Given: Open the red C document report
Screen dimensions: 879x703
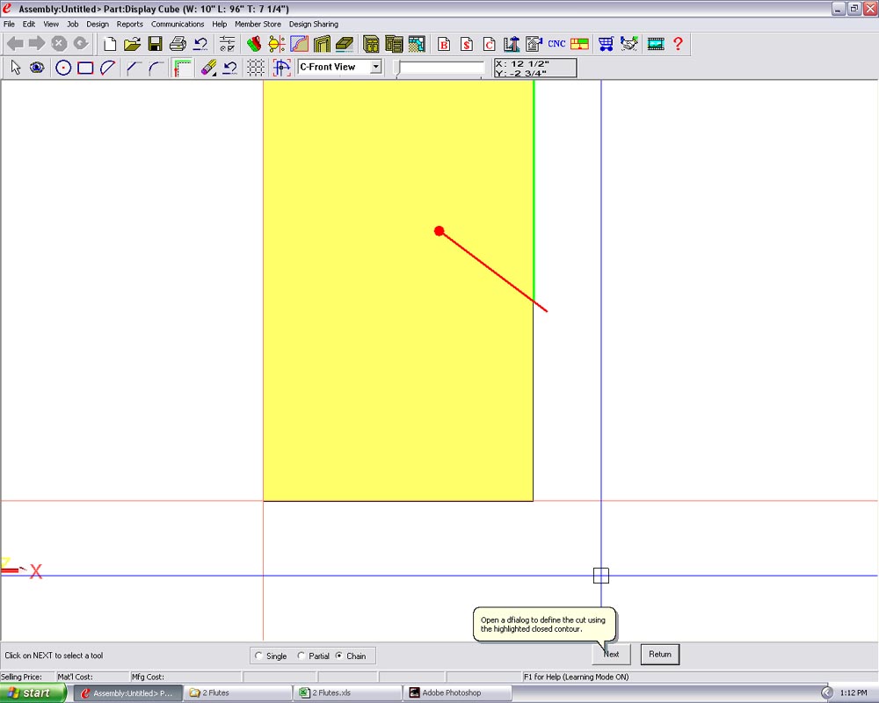Looking at the screenshot, I should pos(489,44).
